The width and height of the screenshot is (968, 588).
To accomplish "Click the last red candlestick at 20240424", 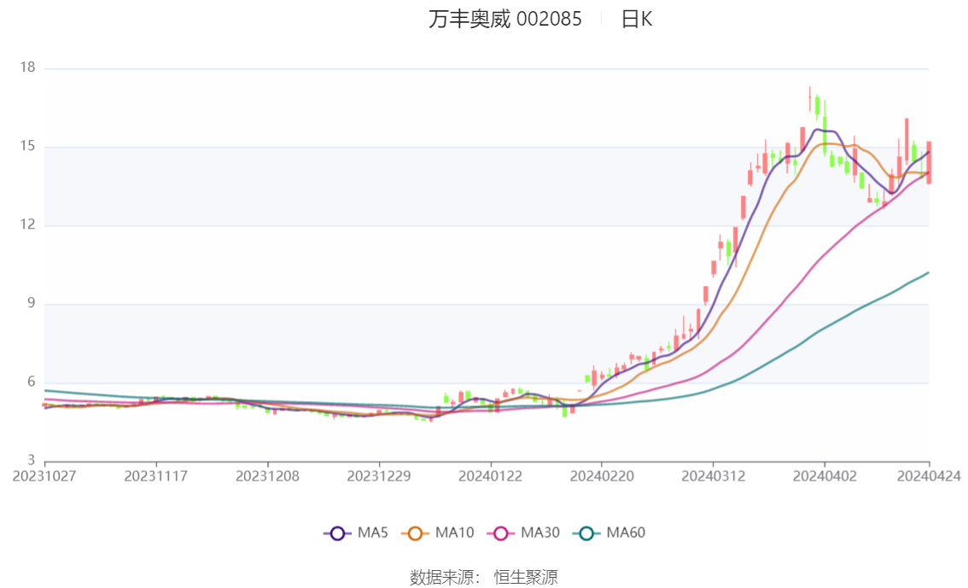I will (x=929, y=162).
